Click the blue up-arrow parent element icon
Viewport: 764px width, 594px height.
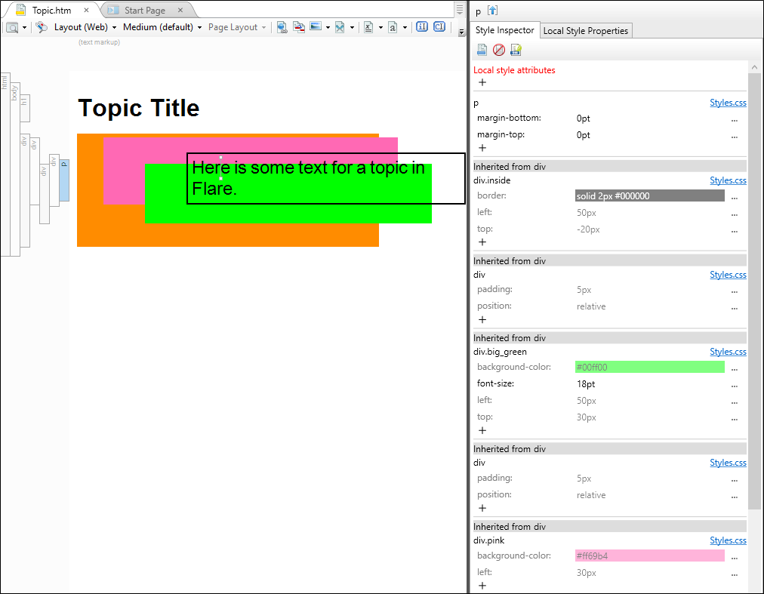click(x=493, y=11)
